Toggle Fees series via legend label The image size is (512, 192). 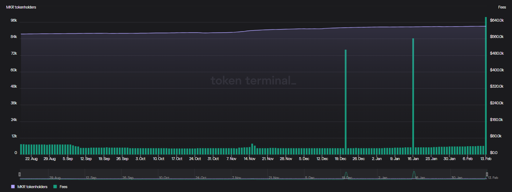(x=63, y=186)
